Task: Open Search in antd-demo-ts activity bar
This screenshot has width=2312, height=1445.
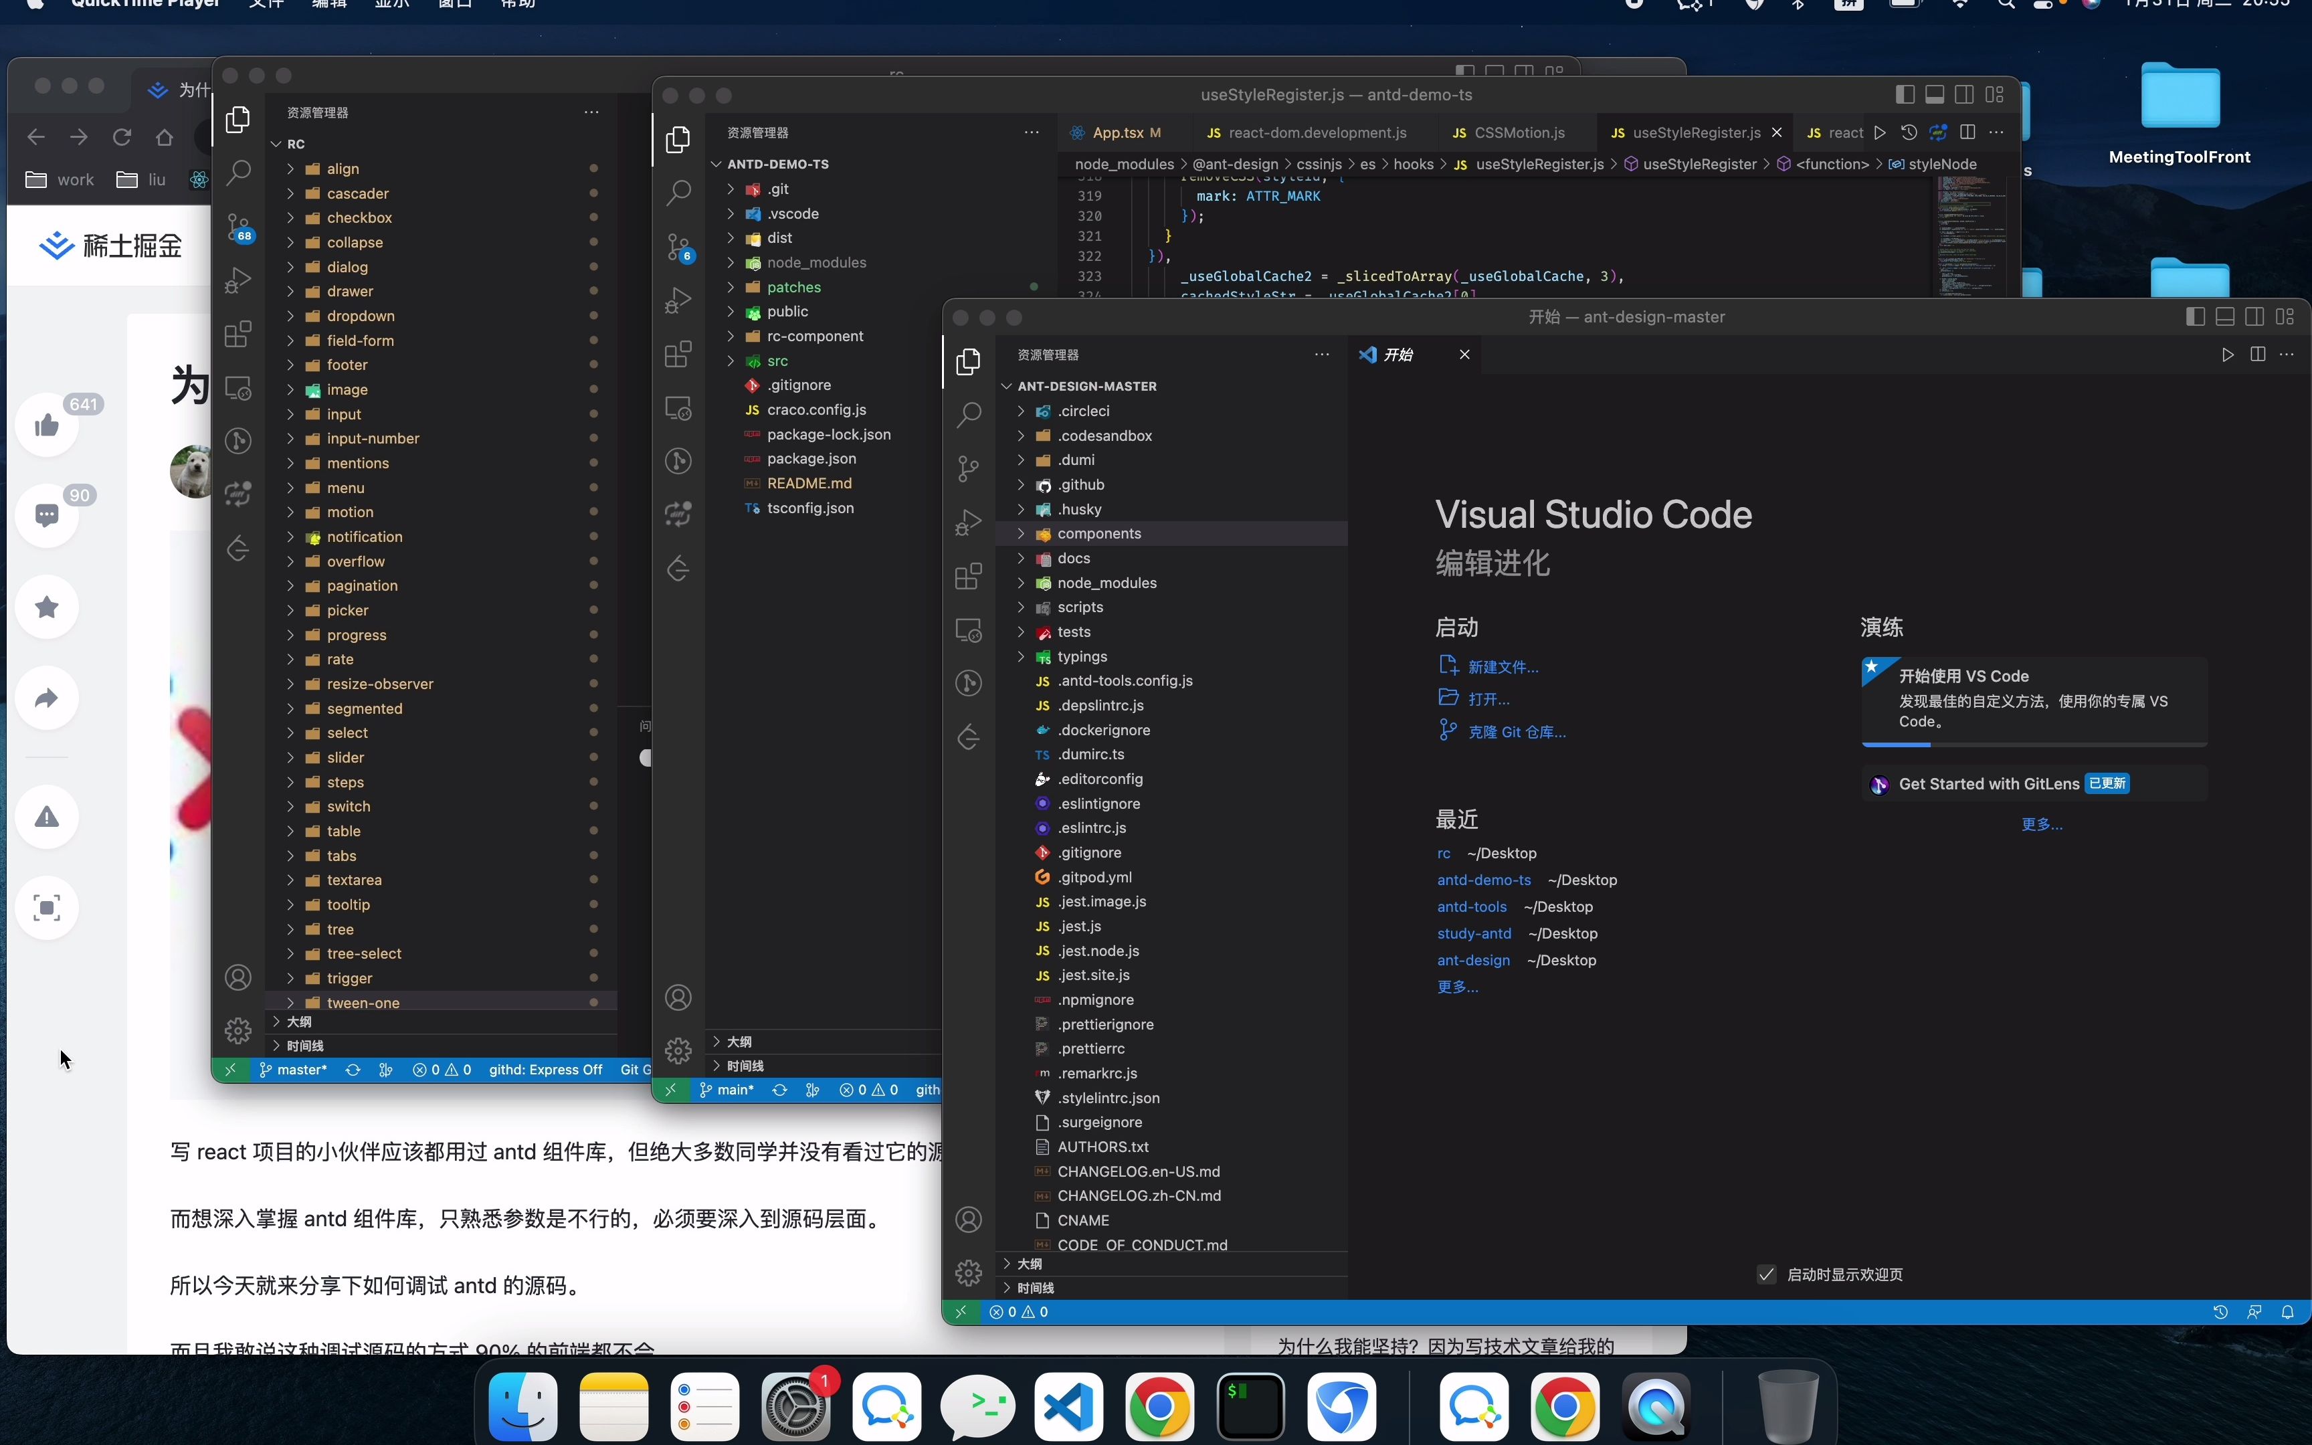Action: pyautogui.click(x=678, y=193)
